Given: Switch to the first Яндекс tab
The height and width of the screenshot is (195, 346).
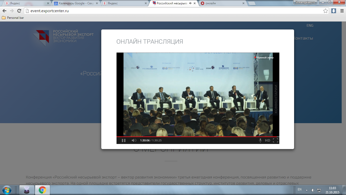Looking at the screenshot, I should point(27,3).
